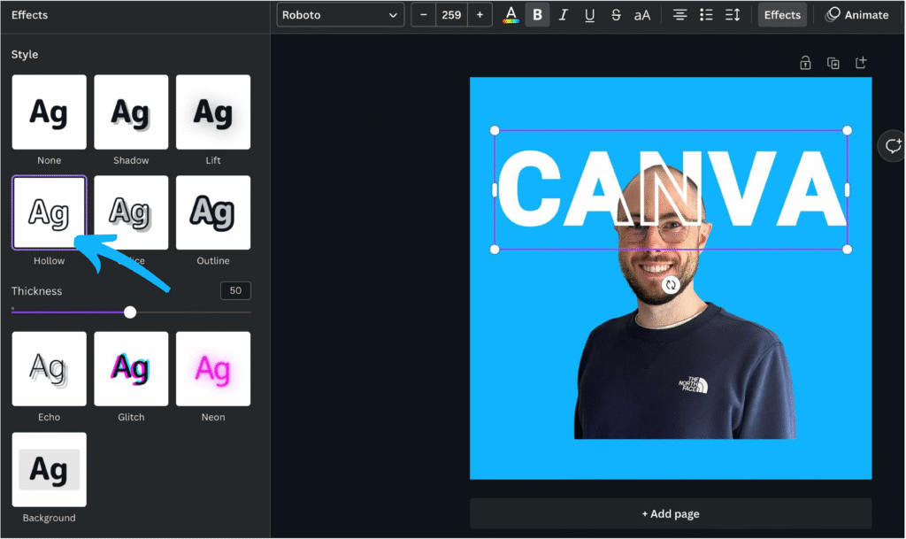Apply the Glitch text style

(131, 368)
